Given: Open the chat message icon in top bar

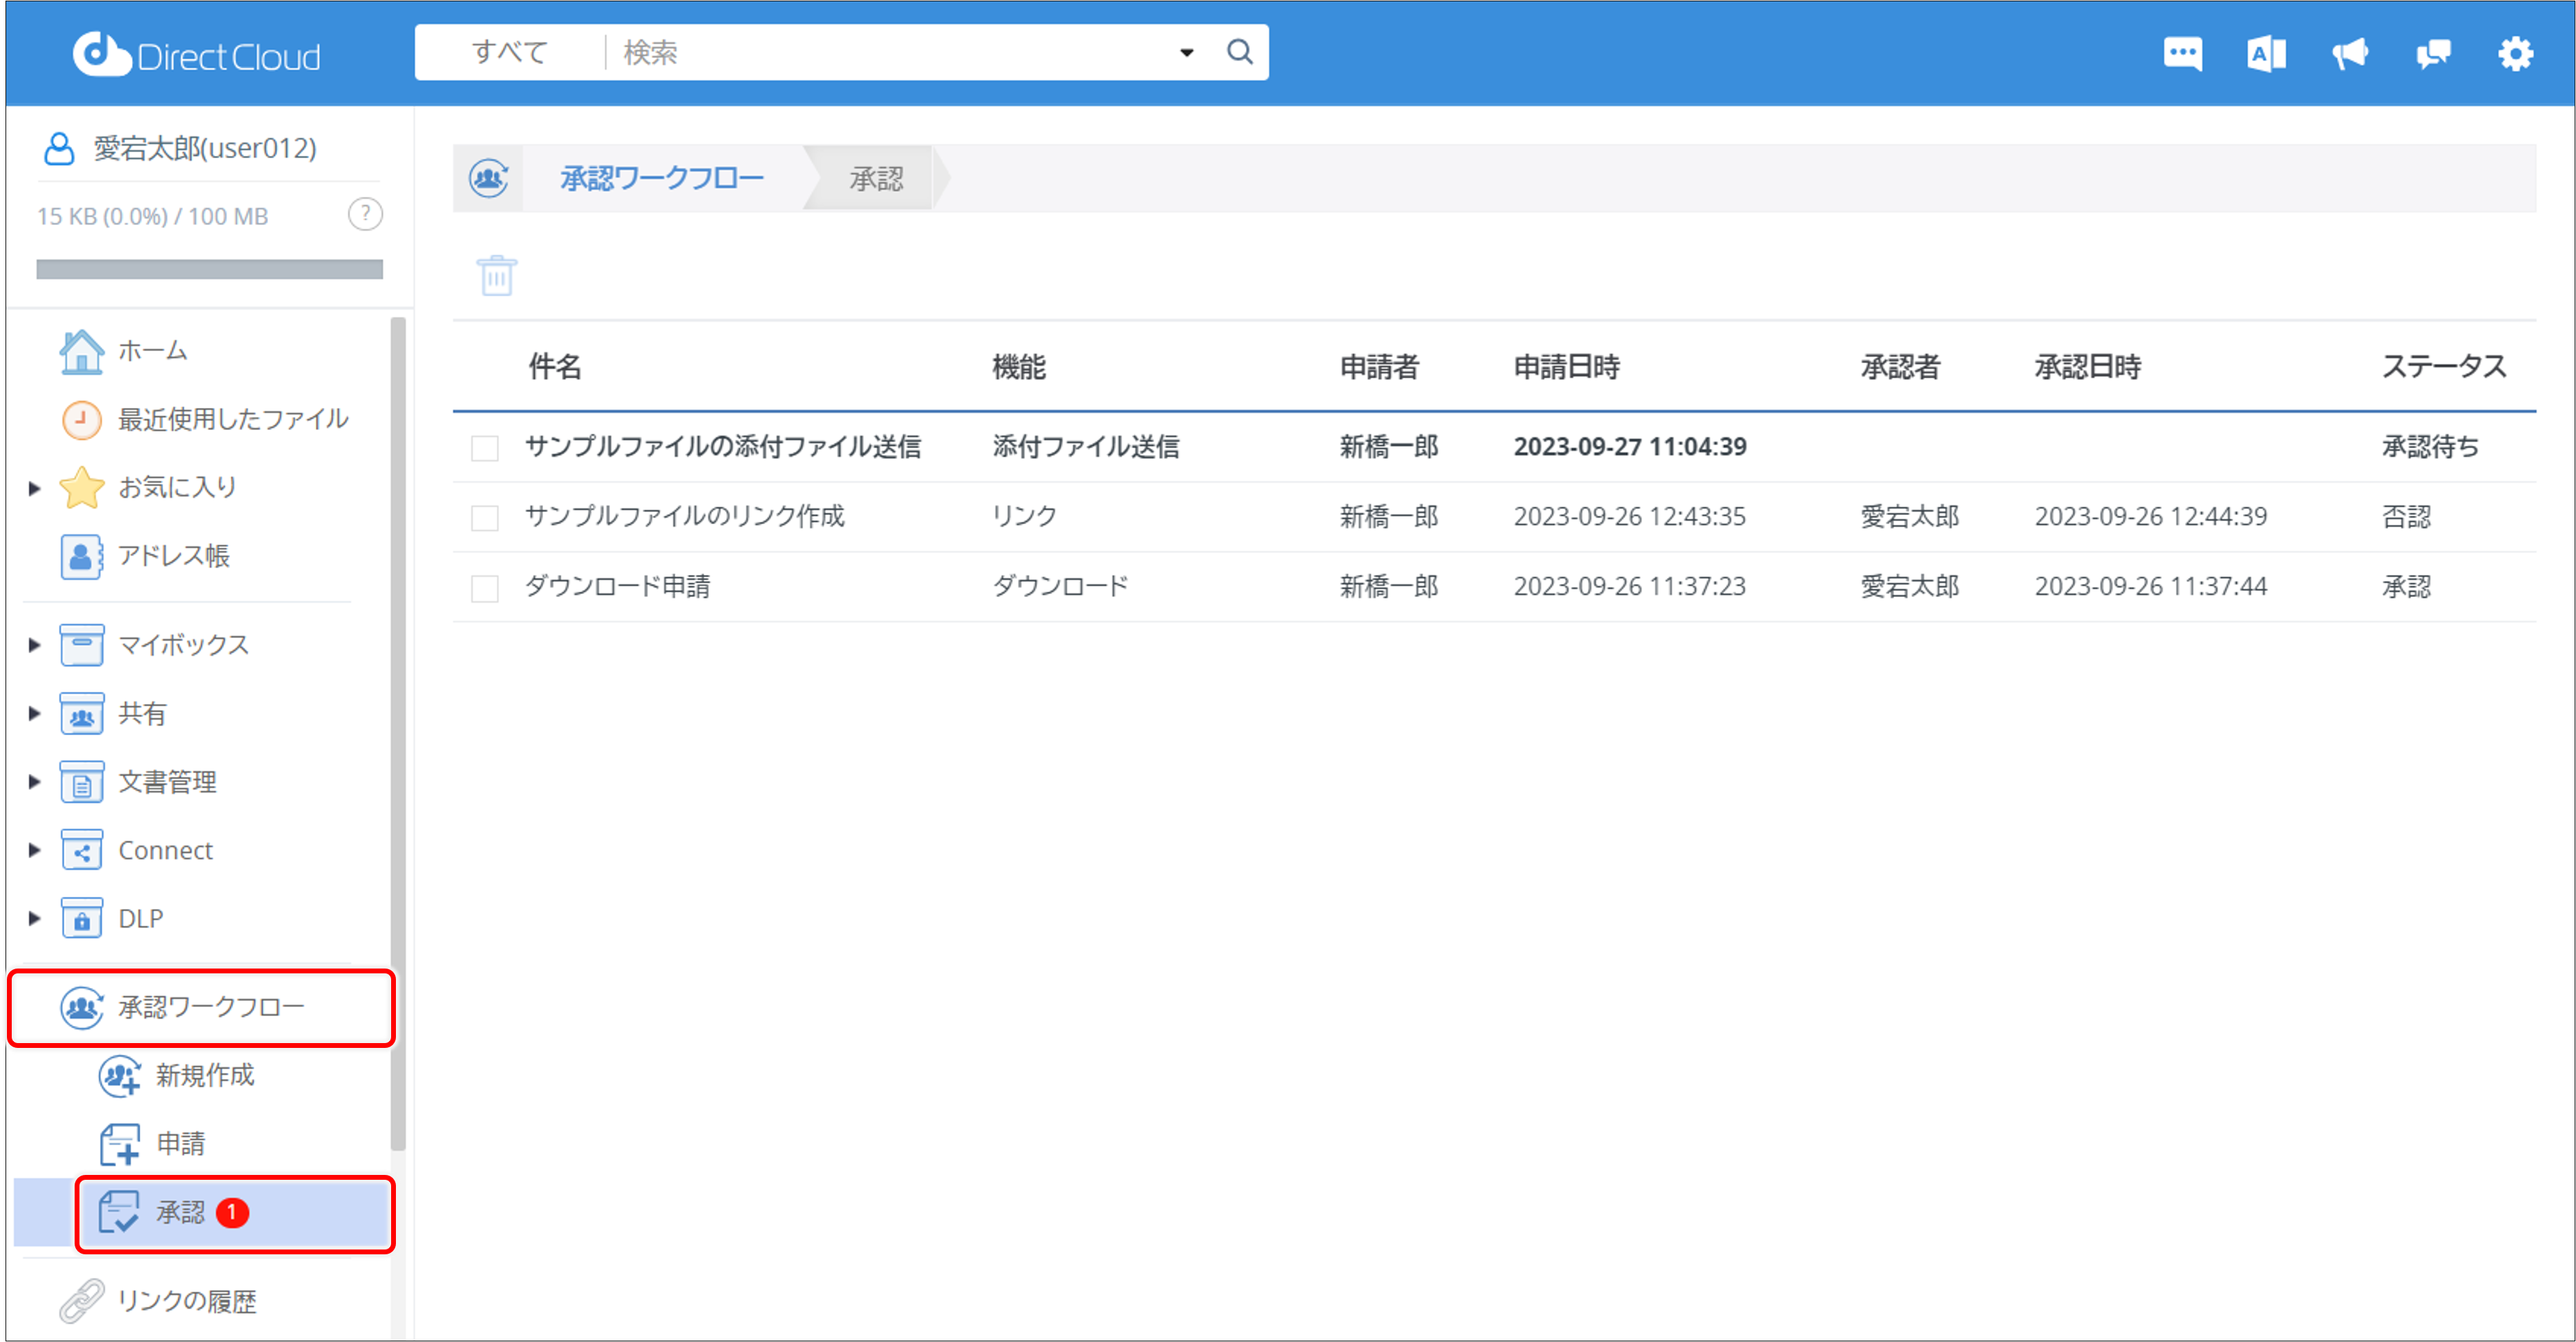Looking at the screenshot, I should (x=2183, y=53).
